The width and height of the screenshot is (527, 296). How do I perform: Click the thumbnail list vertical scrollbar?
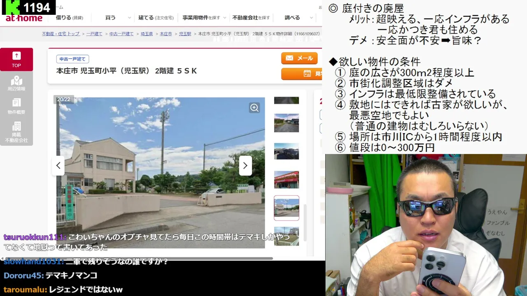click(305, 222)
